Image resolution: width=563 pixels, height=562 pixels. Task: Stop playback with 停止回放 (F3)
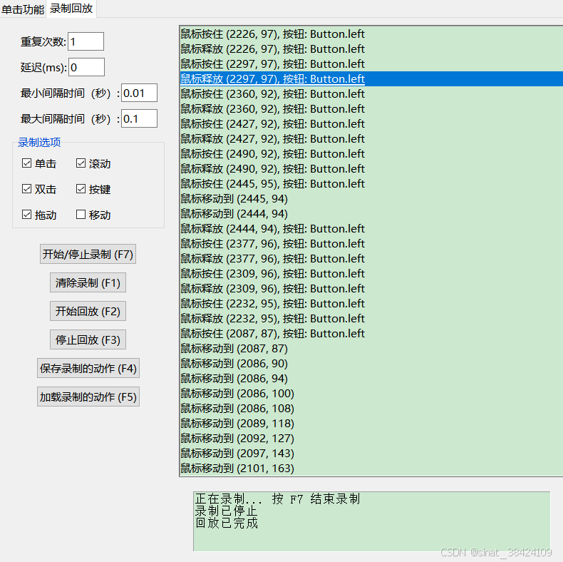(x=88, y=340)
